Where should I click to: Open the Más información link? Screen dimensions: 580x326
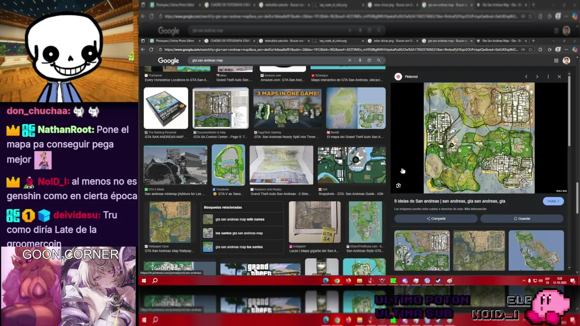click(475, 209)
